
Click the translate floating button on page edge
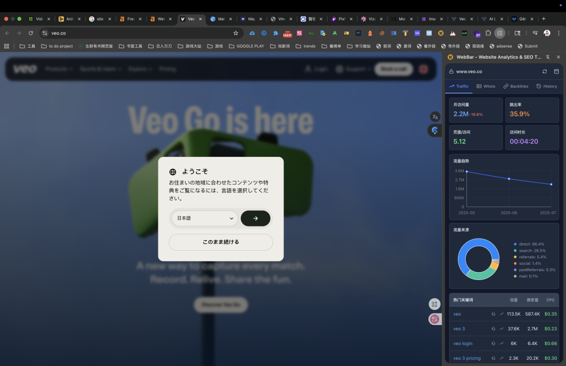click(x=435, y=117)
